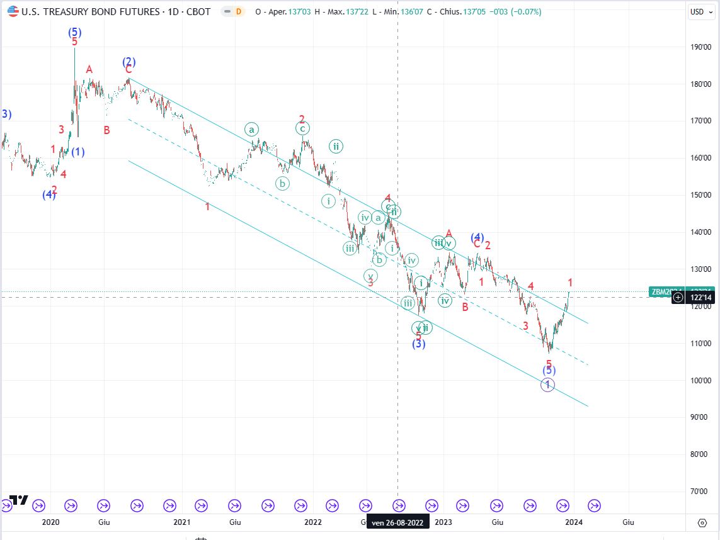Select the blue (3) label at 2022 low

coord(418,344)
